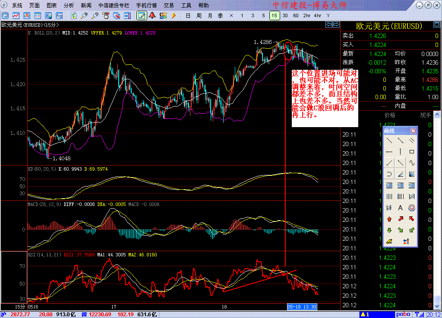Click the 05-18 13:30 time marker
The width and height of the screenshot is (442, 318).
(x=302, y=307)
